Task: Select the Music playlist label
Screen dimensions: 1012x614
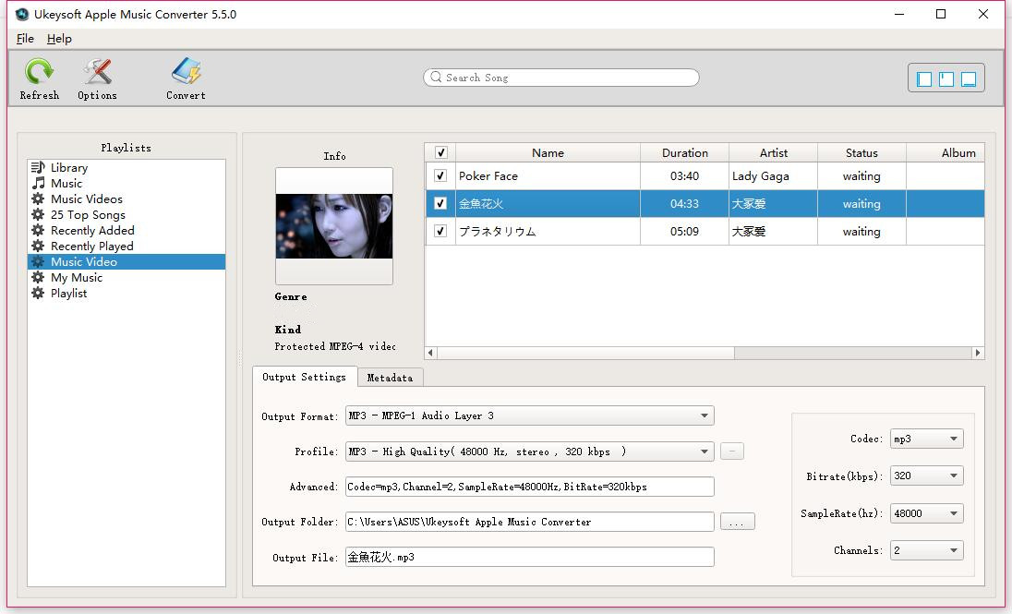Action: click(66, 183)
